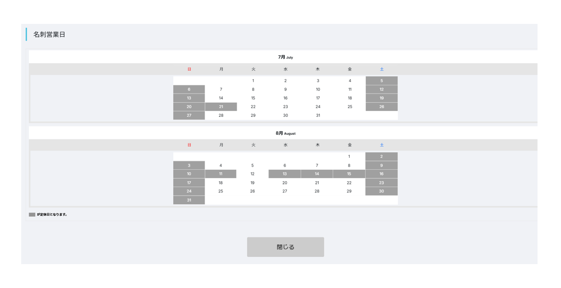Click the red 日 header in July
Screen dimensions: 561x288
[189, 69]
